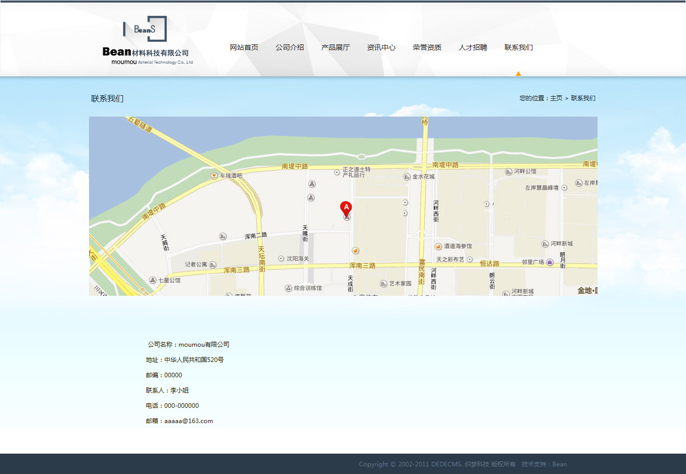
Task: Click the 主页 breadcrumb link
Action: coord(556,98)
